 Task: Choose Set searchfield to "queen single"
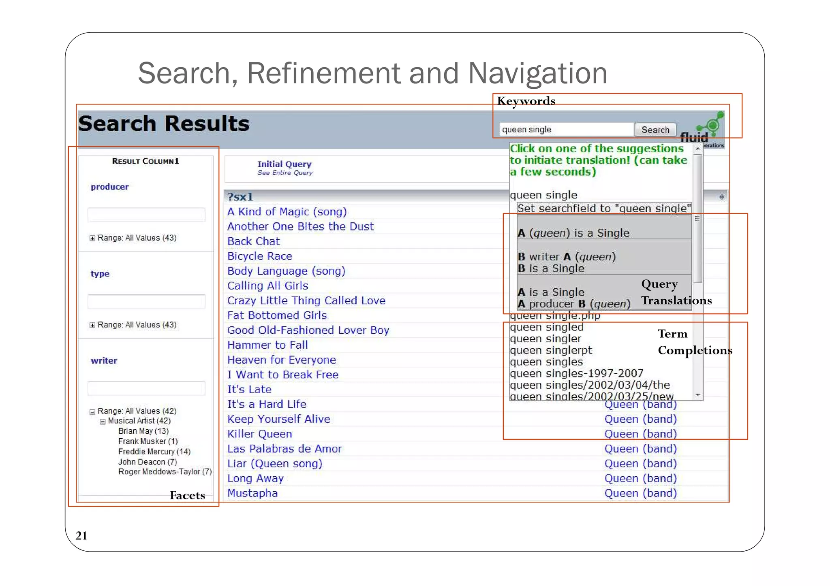coord(604,209)
